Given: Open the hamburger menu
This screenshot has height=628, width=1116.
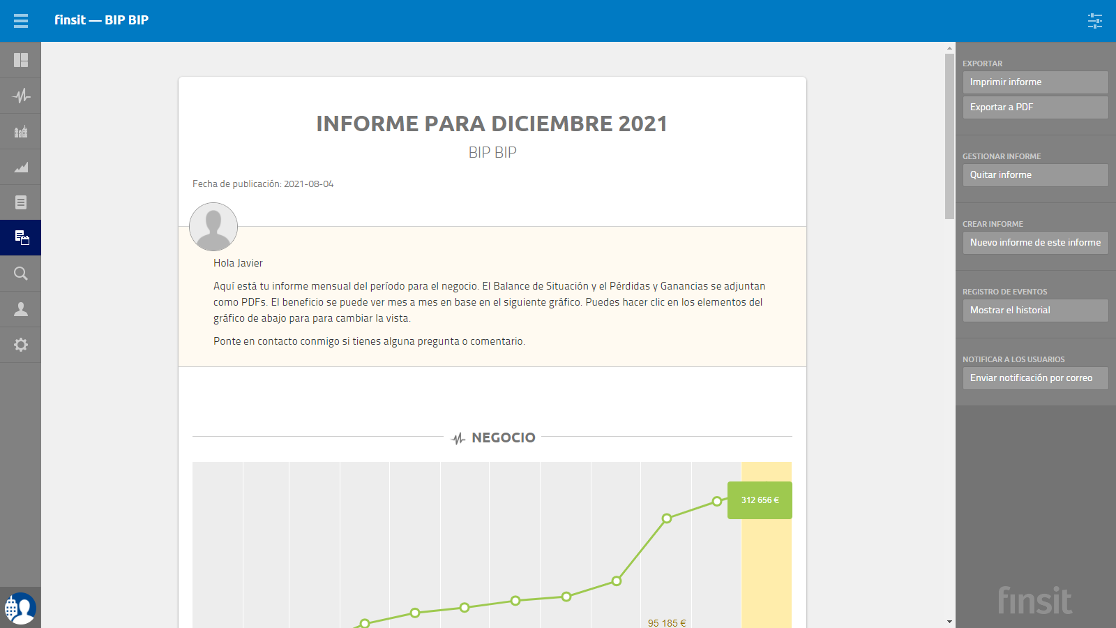Looking at the screenshot, I should (x=21, y=21).
